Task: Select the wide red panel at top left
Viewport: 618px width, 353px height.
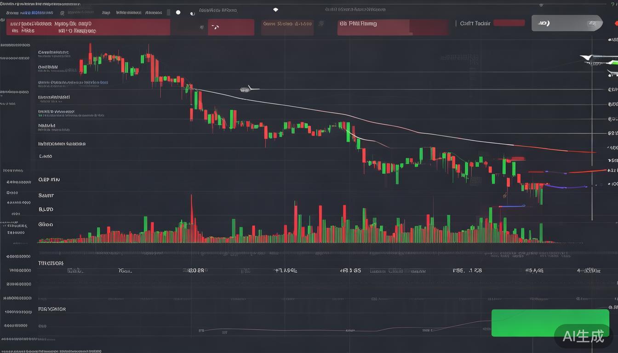Action: click(88, 27)
